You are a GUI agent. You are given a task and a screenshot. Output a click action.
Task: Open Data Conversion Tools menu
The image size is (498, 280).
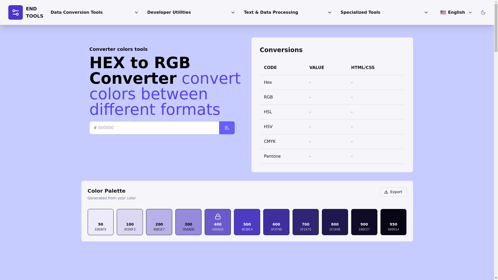[94, 12]
